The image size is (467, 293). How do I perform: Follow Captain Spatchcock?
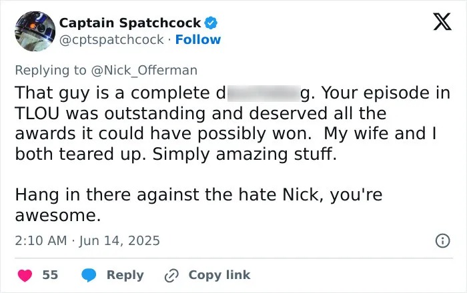[x=198, y=39]
